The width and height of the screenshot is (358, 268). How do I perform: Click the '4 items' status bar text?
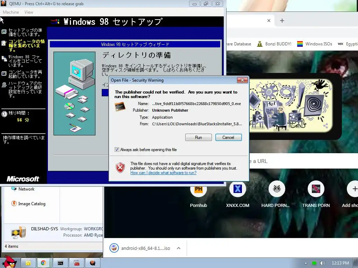pyautogui.click(x=12, y=246)
